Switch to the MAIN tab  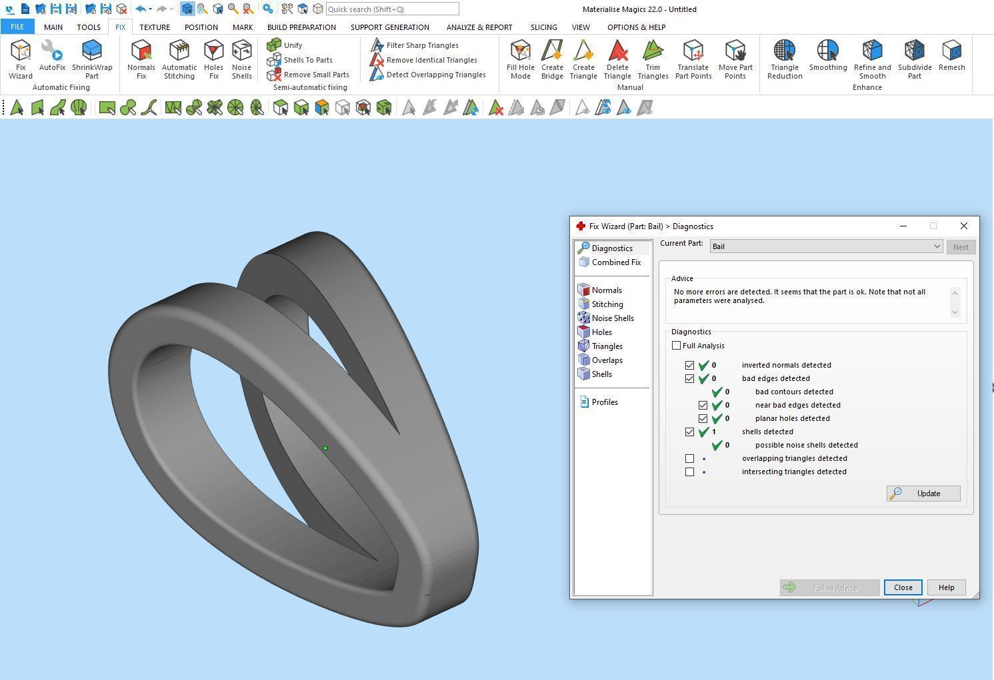53,27
